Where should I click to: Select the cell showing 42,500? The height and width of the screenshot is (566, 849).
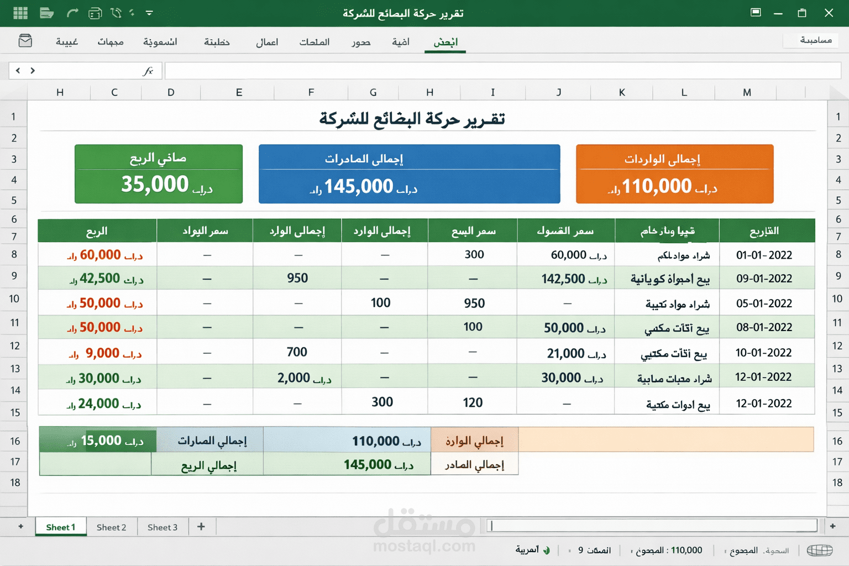97,279
